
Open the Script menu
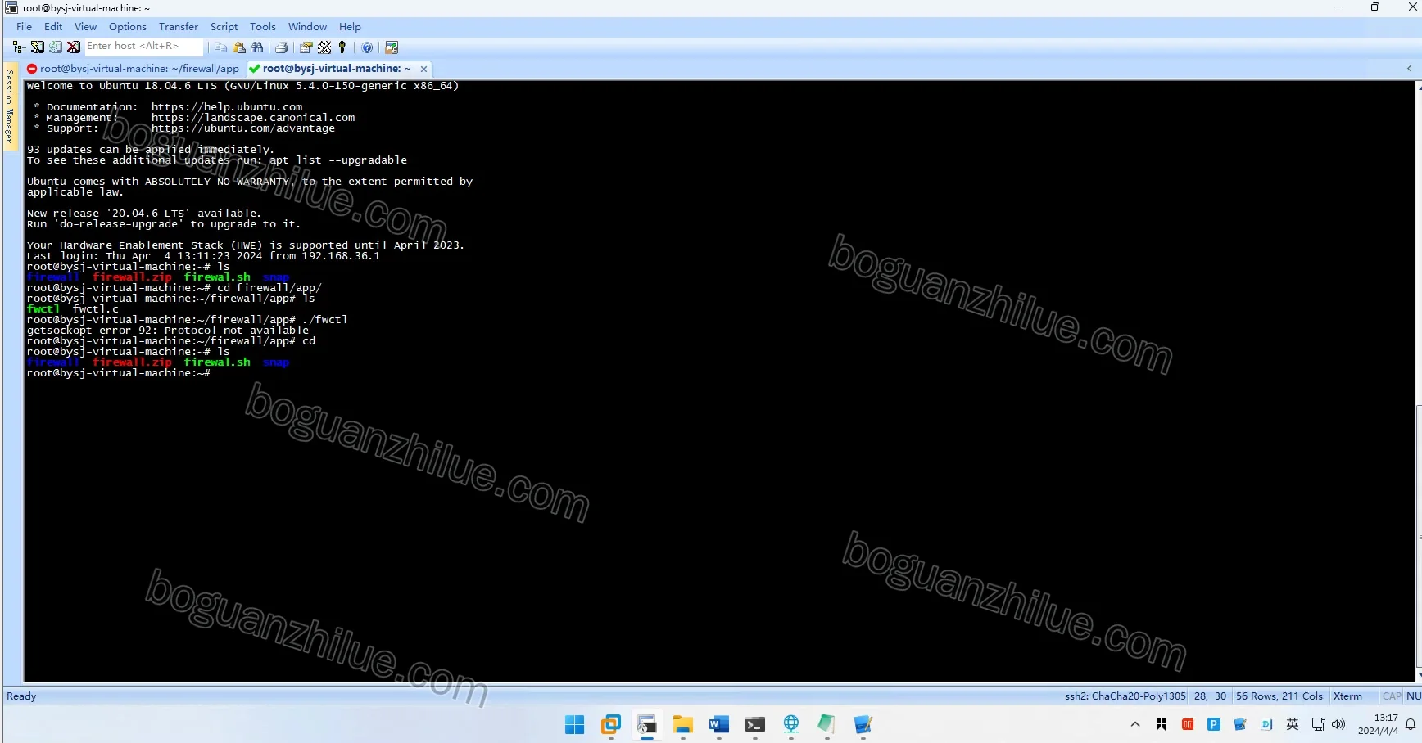(x=224, y=27)
